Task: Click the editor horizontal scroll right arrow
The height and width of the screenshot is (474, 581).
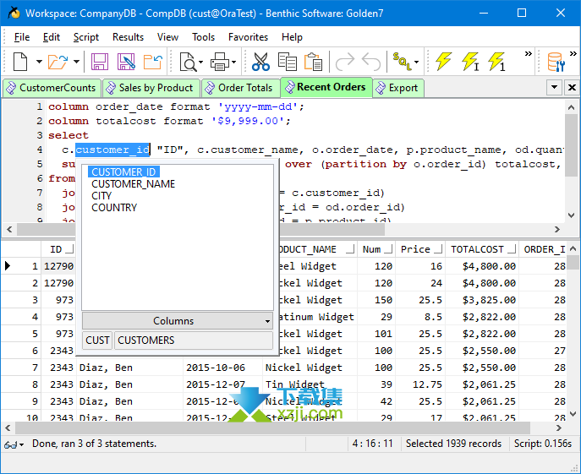Action: tap(557, 229)
